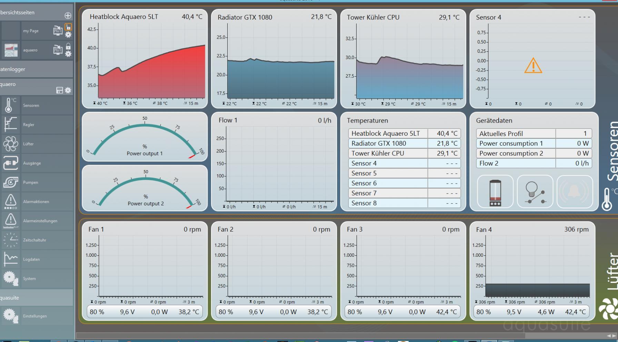Open the Zeitschaltuhr timer icon
The width and height of the screenshot is (618, 342).
[10, 240]
